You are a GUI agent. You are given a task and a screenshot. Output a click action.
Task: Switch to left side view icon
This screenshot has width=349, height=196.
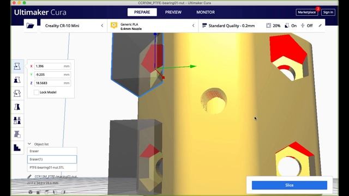55,192
